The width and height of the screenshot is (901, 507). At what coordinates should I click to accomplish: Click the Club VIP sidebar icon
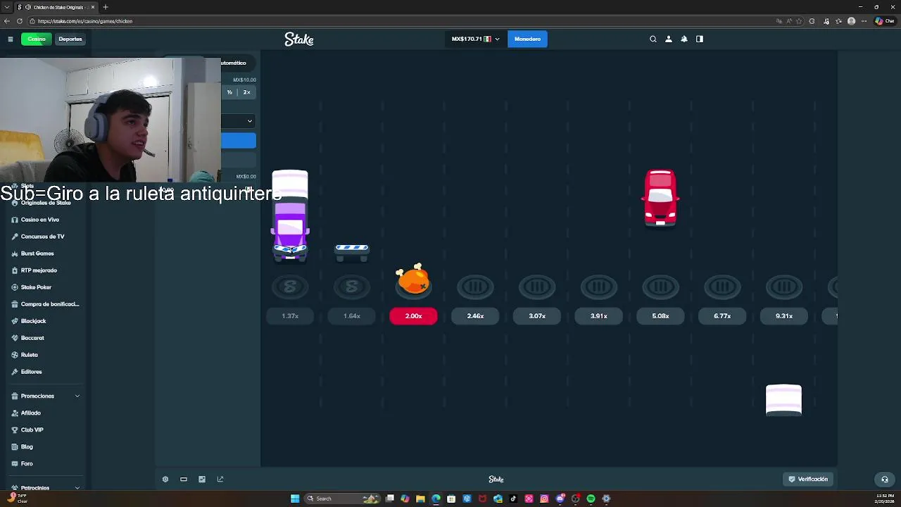coord(15,430)
